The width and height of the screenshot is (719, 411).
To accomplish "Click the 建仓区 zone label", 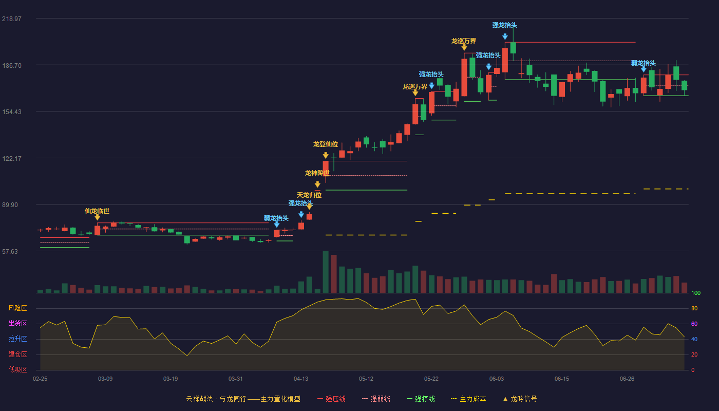I will (x=17, y=354).
